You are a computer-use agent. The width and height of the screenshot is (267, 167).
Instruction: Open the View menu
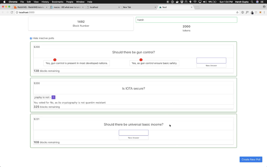click(36, 2)
